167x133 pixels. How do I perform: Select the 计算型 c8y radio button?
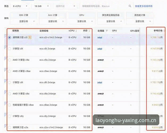10,116
